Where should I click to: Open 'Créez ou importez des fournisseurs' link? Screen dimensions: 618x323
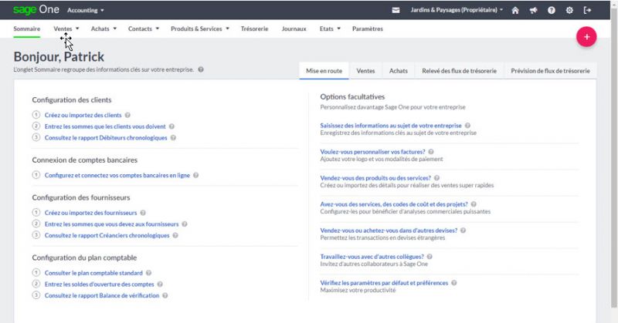pyautogui.click(x=90, y=212)
